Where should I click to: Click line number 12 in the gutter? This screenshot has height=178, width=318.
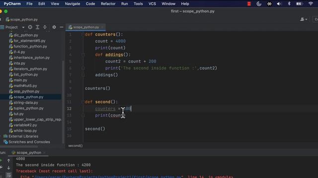coord(69,109)
